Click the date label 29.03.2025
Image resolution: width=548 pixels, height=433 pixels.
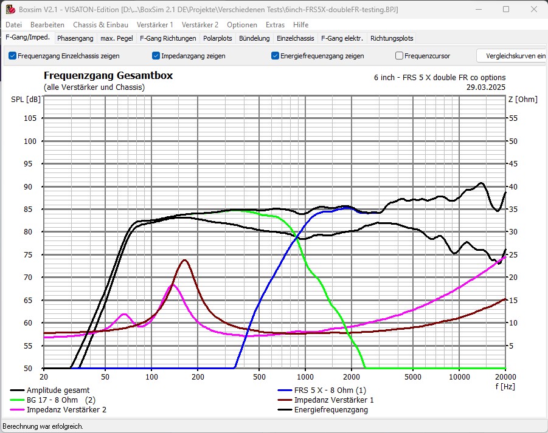coord(486,87)
